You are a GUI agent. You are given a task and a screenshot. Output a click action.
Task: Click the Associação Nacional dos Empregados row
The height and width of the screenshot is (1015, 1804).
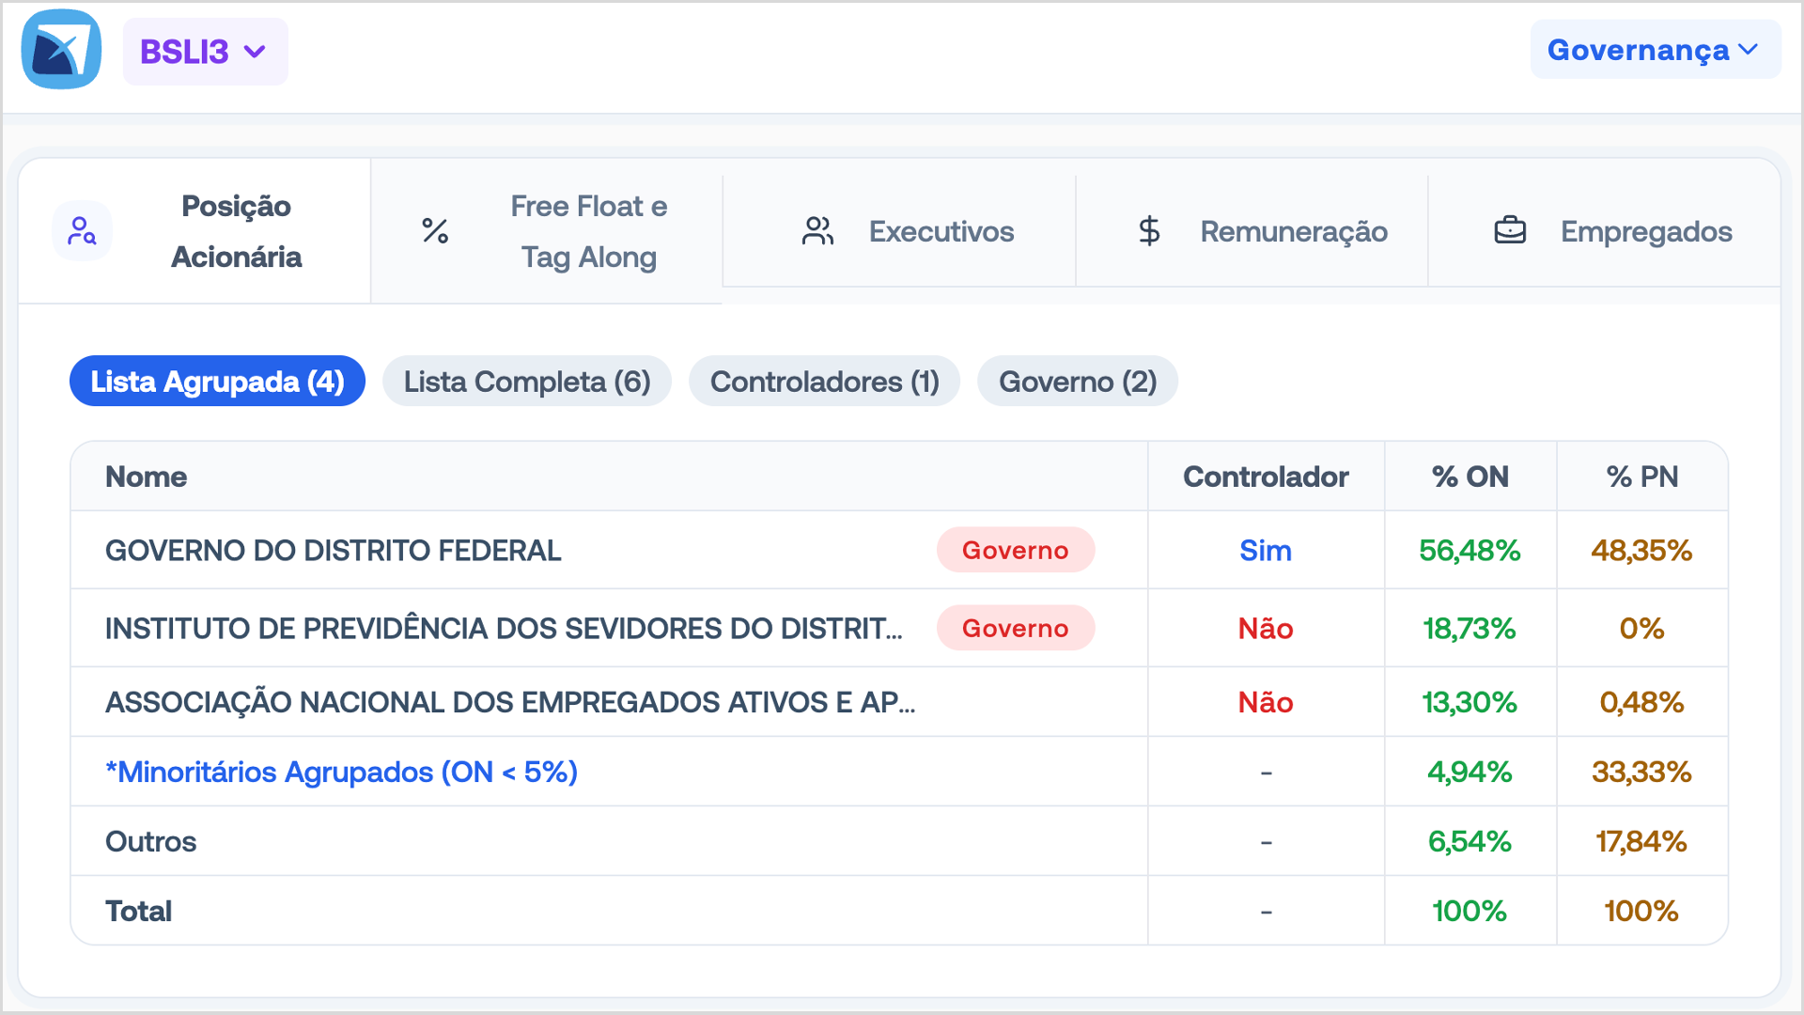[509, 703]
